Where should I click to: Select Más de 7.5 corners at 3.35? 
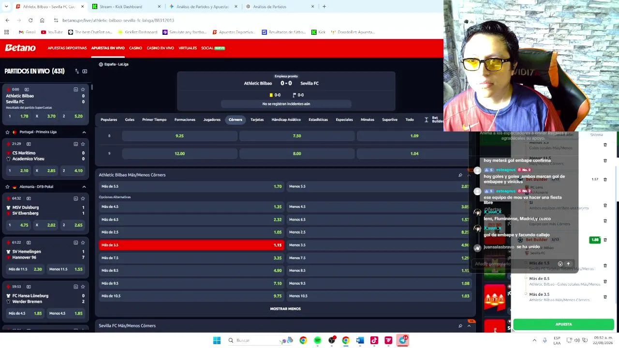click(192, 258)
